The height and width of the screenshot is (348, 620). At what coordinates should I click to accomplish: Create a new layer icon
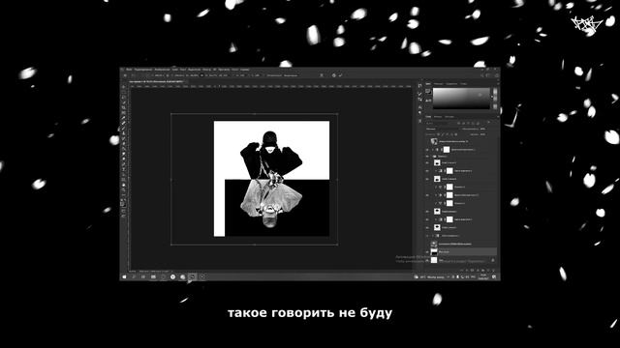(488, 271)
